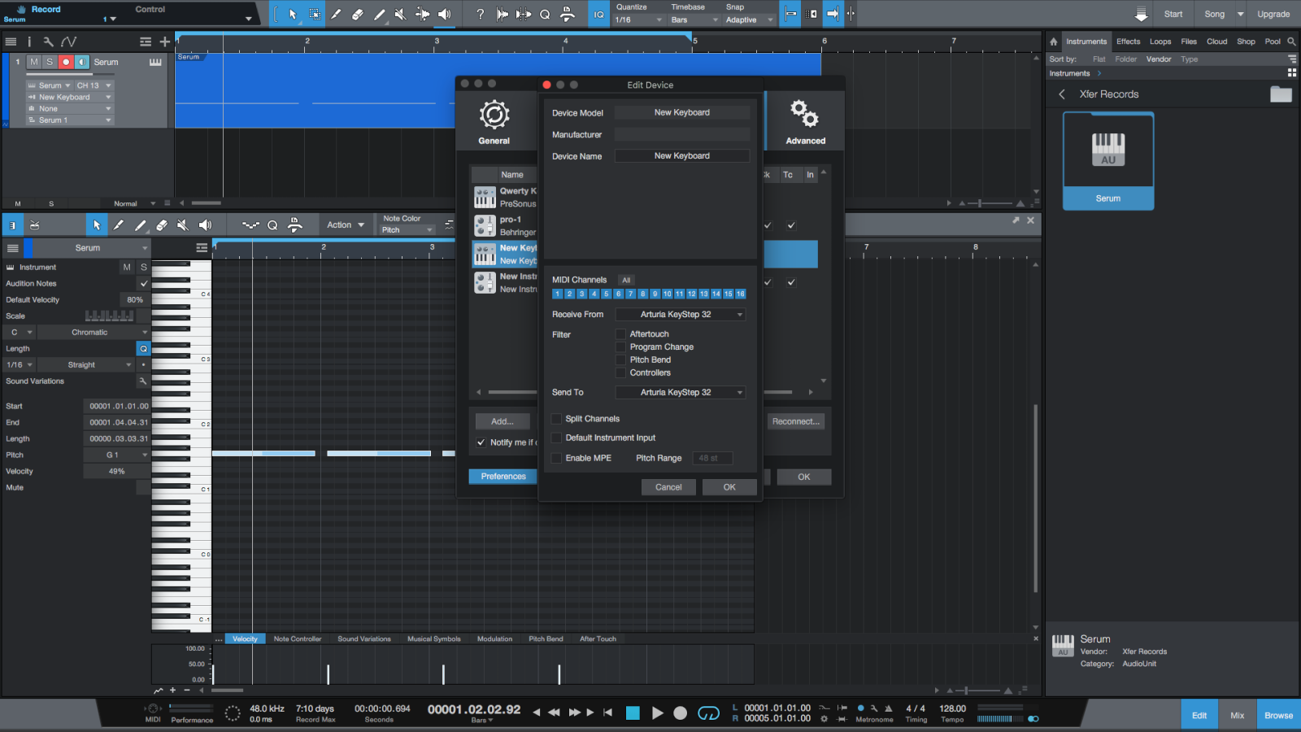The width and height of the screenshot is (1301, 732).
Task: Open the Receive From dropdown
Action: click(681, 315)
